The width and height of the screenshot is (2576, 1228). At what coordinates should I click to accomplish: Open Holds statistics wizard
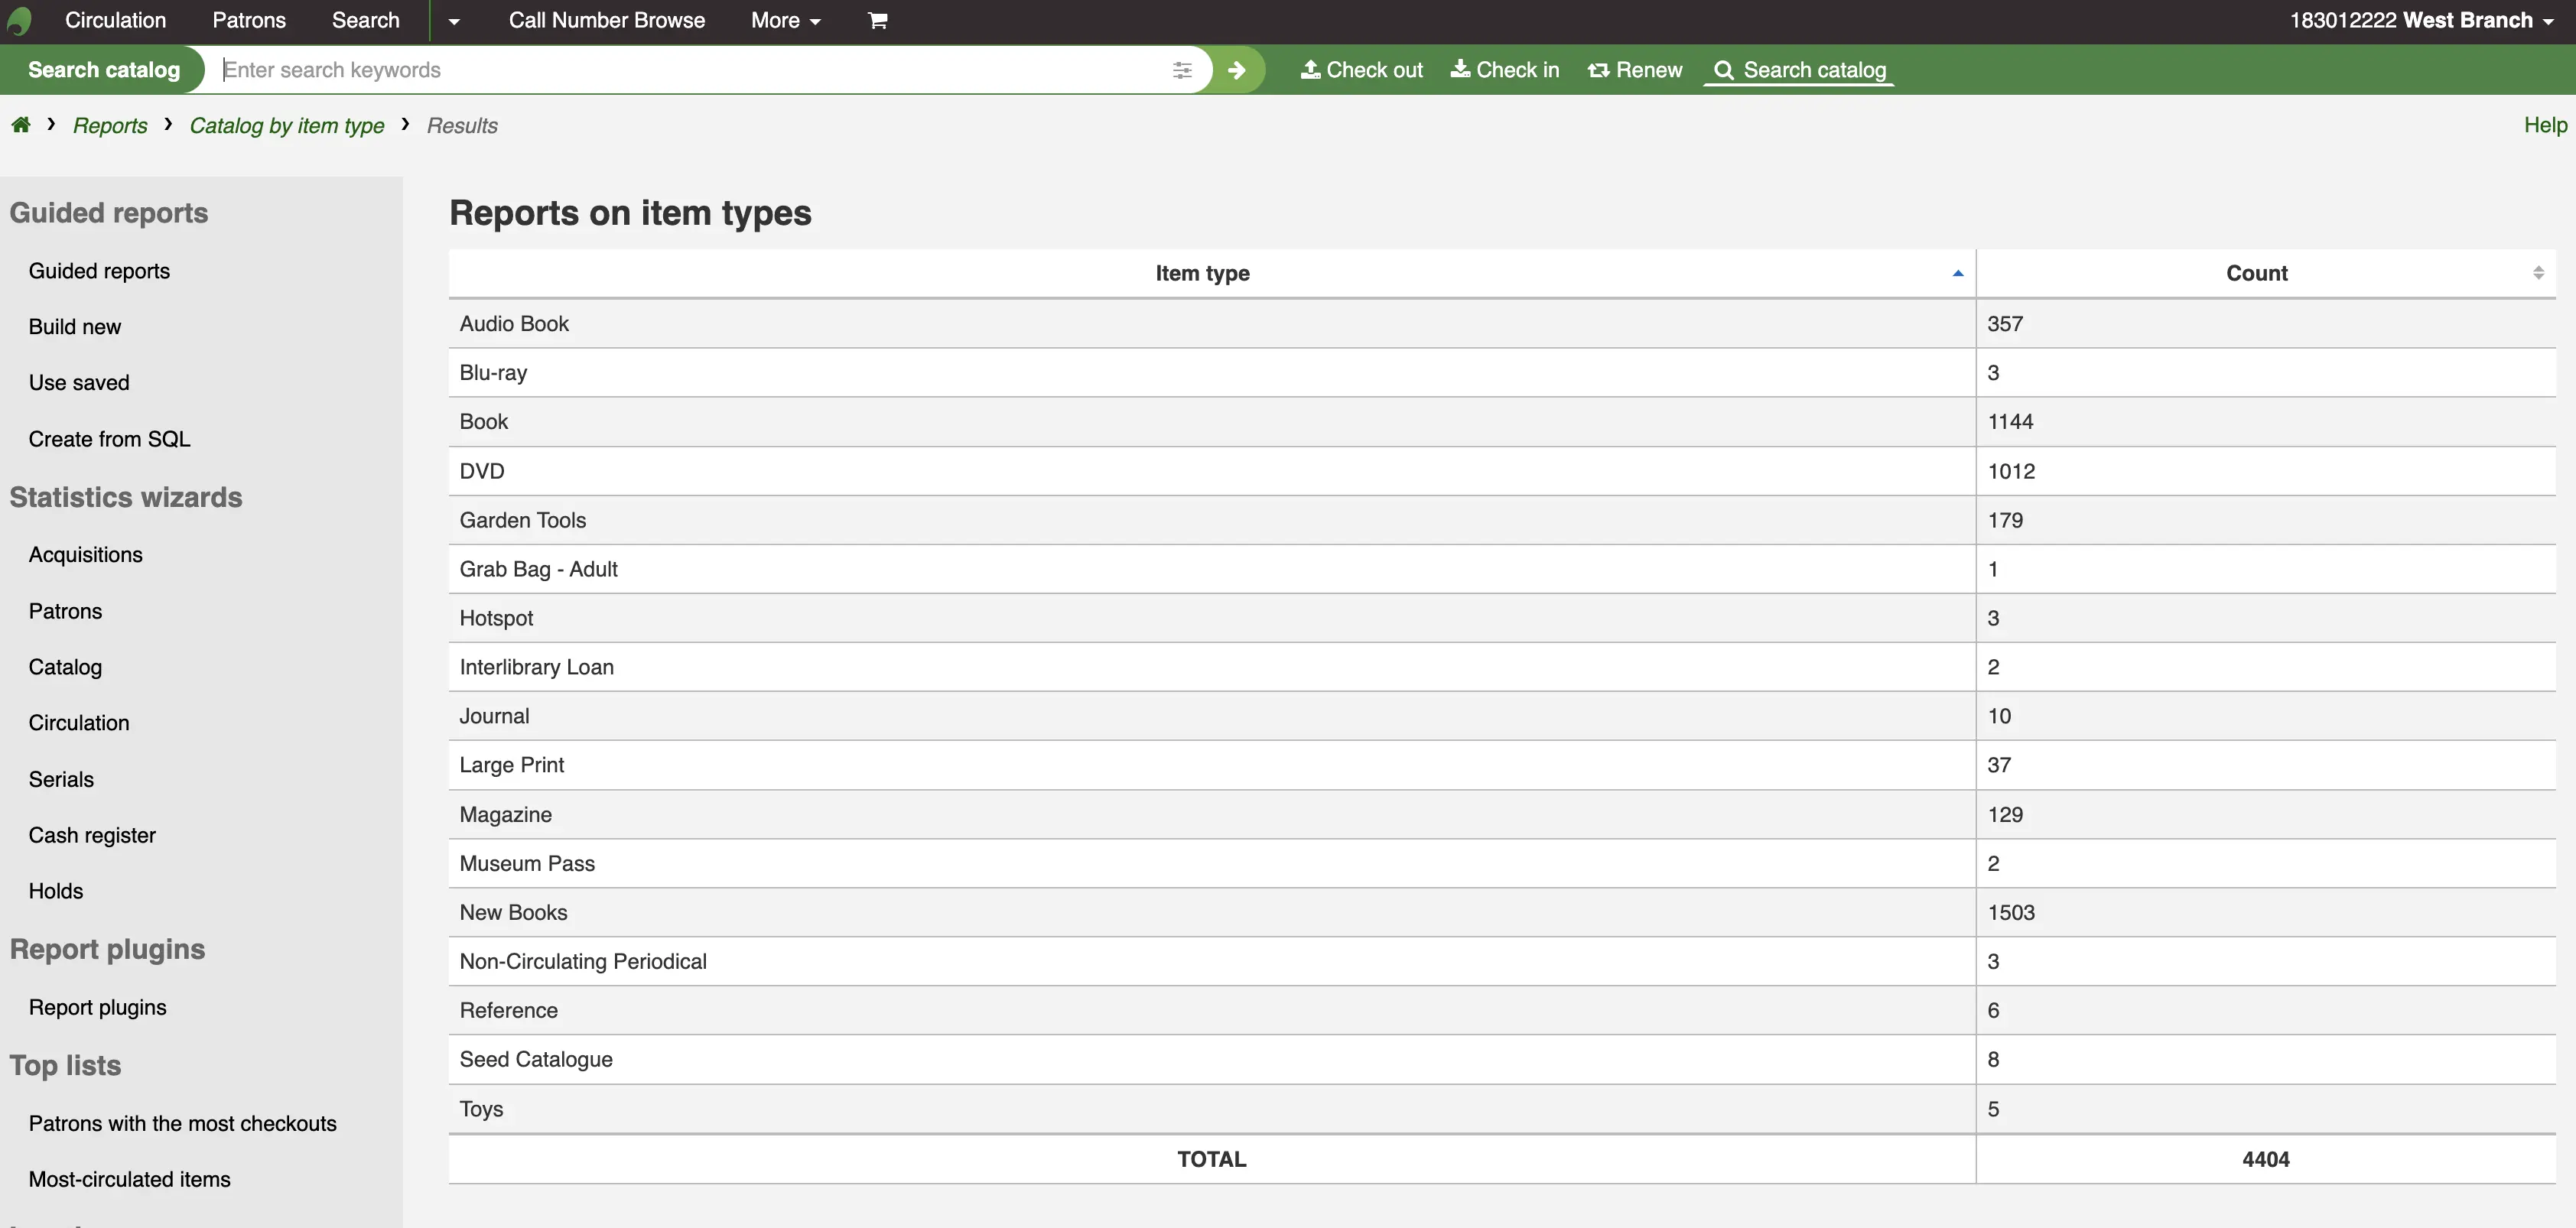click(x=56, y=891)
